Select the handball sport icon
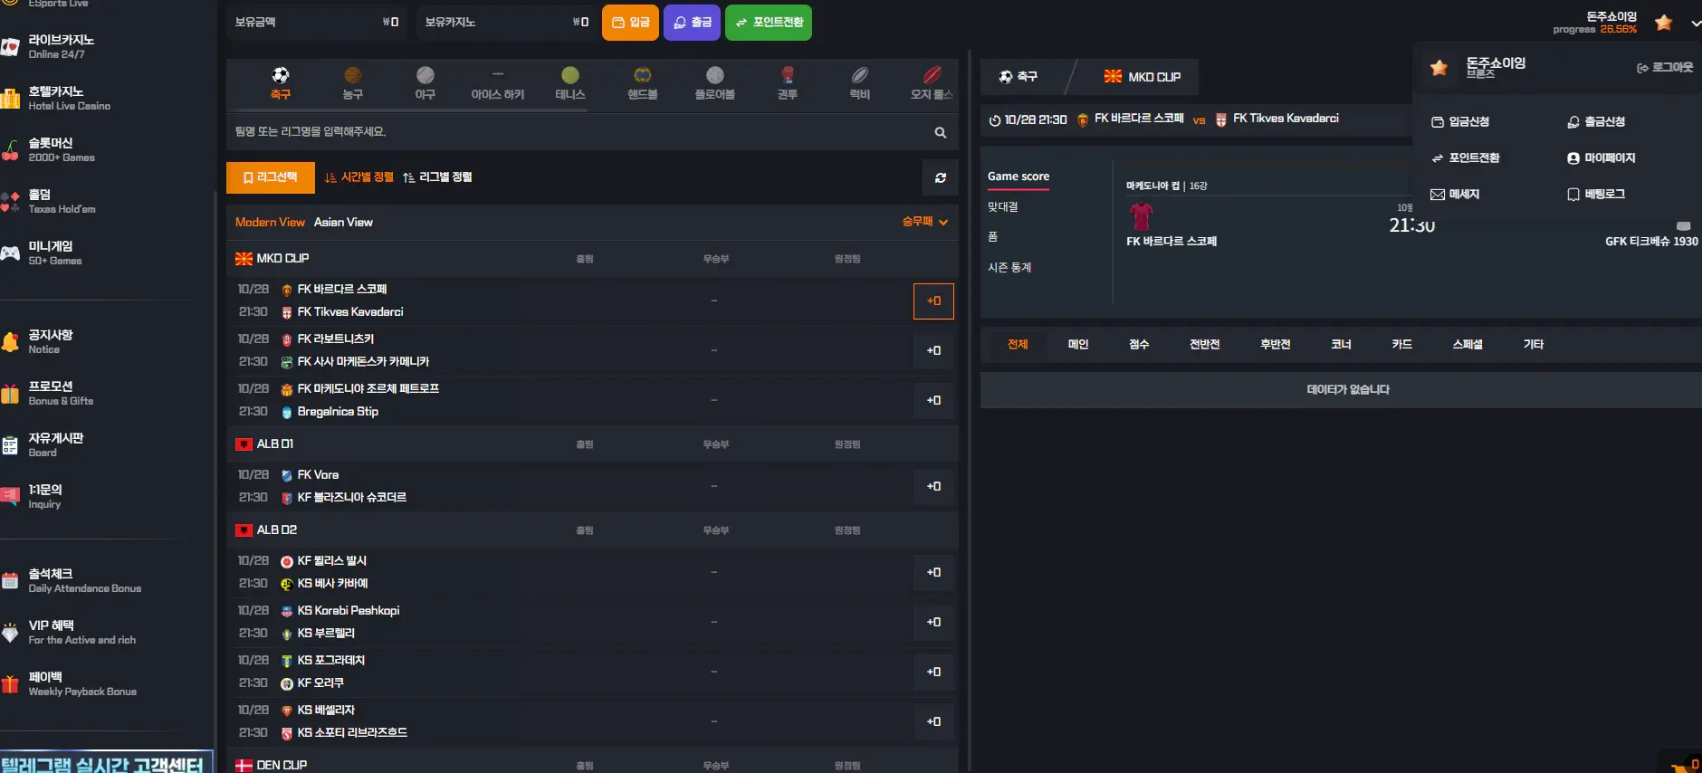 coord(643,75)
